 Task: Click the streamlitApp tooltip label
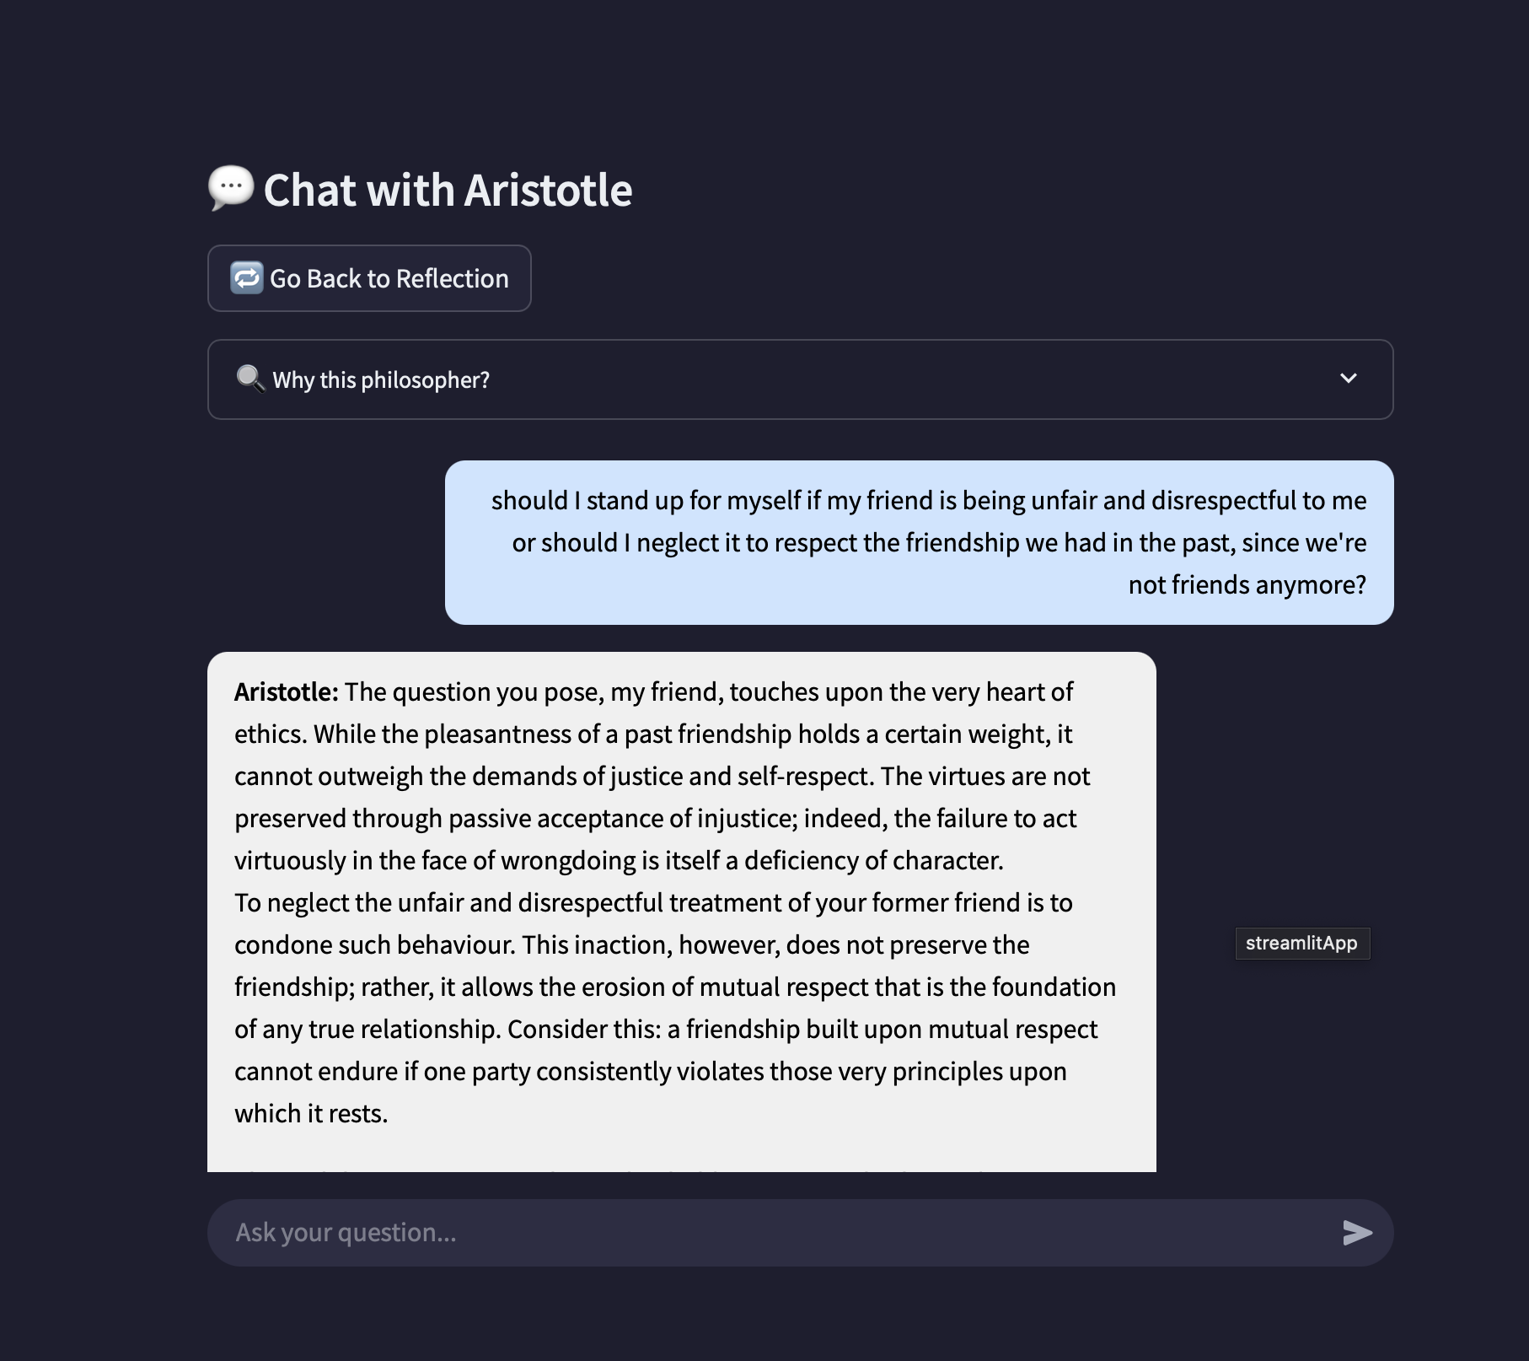coord(1301,943)
